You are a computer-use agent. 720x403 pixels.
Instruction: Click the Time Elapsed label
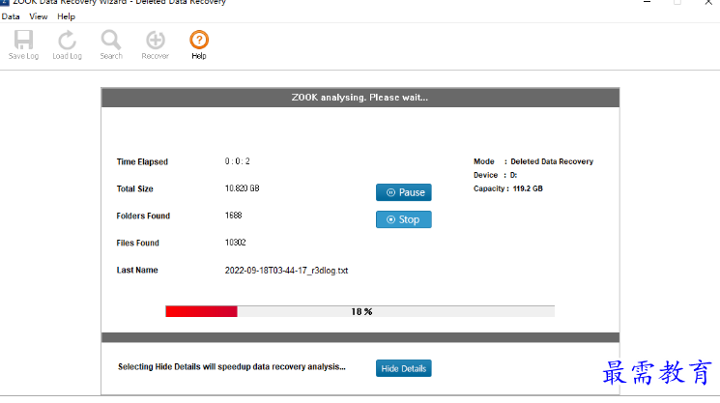(142, 161)
